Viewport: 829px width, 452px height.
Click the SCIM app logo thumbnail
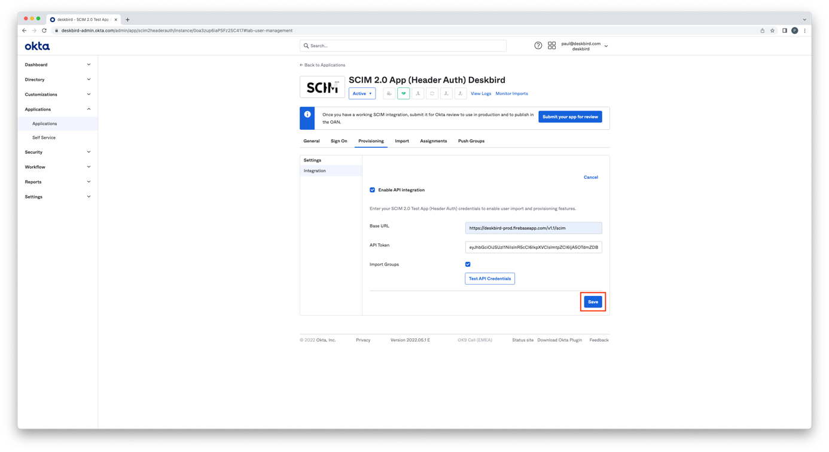coord(322,87)
